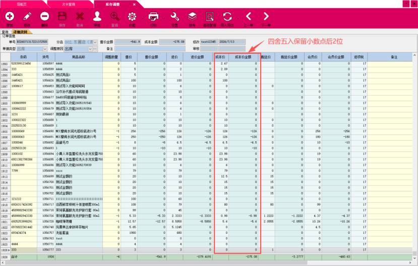Switch to the 查询 sub-tab
Screen dimensions: 418x266
click(x=5, y=32)
